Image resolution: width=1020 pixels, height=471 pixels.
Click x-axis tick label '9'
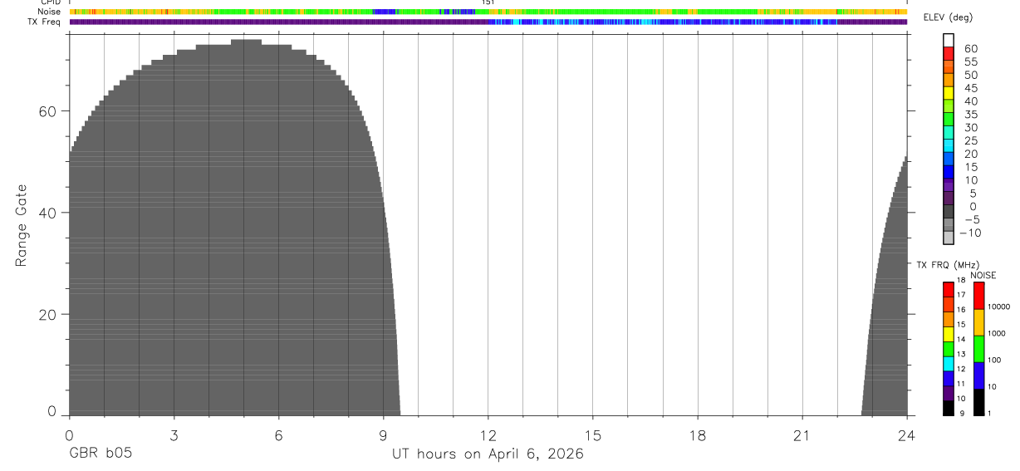[x=383, y=435]
